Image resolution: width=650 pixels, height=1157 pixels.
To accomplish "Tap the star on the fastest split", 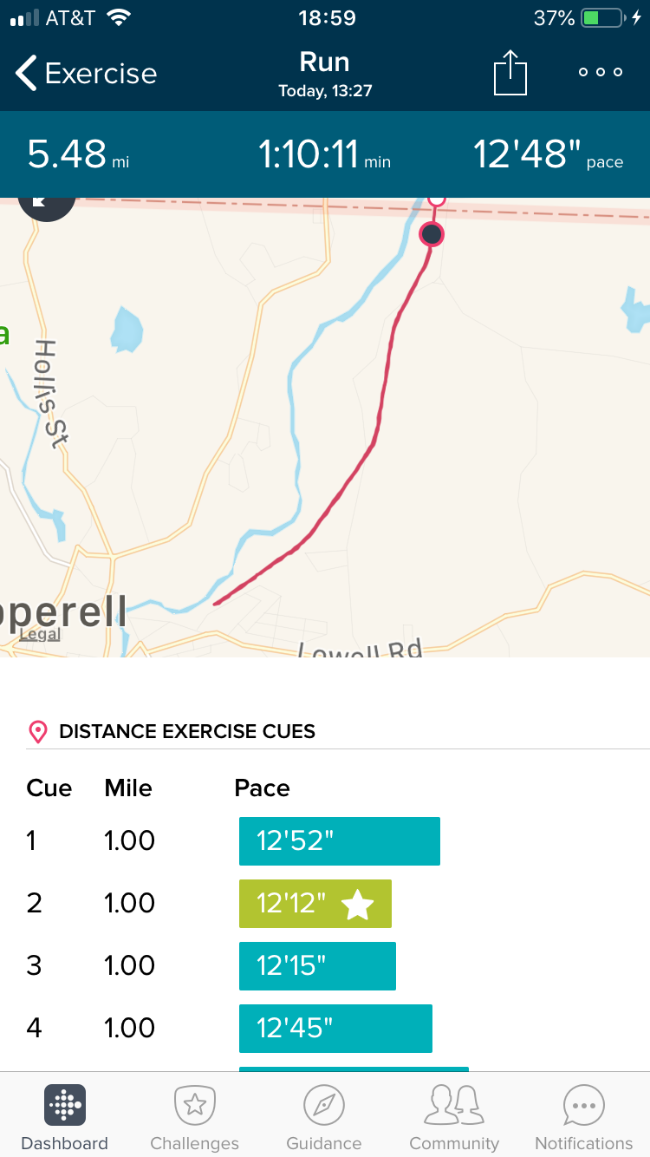I will 357,905.
